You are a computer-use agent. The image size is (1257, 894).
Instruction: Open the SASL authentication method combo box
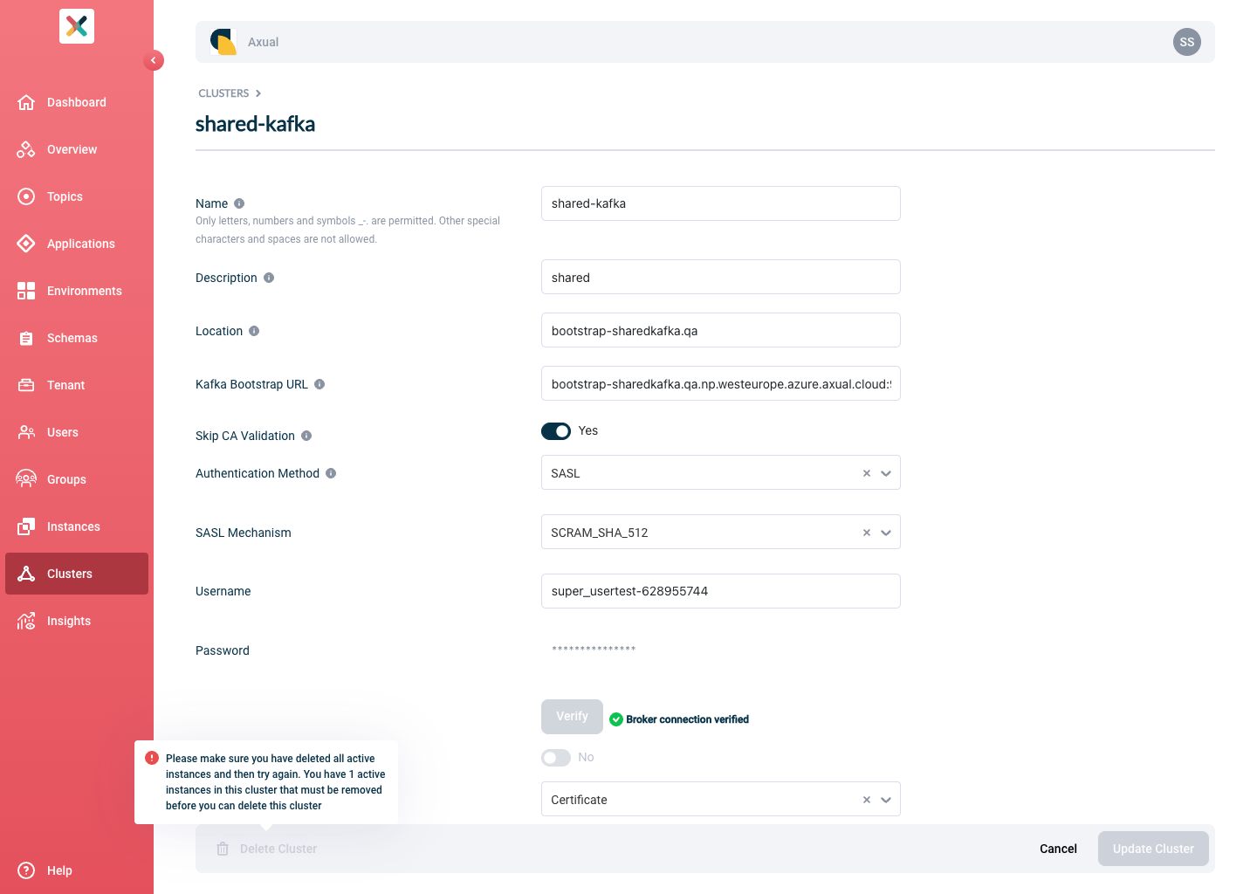(721, 472)
